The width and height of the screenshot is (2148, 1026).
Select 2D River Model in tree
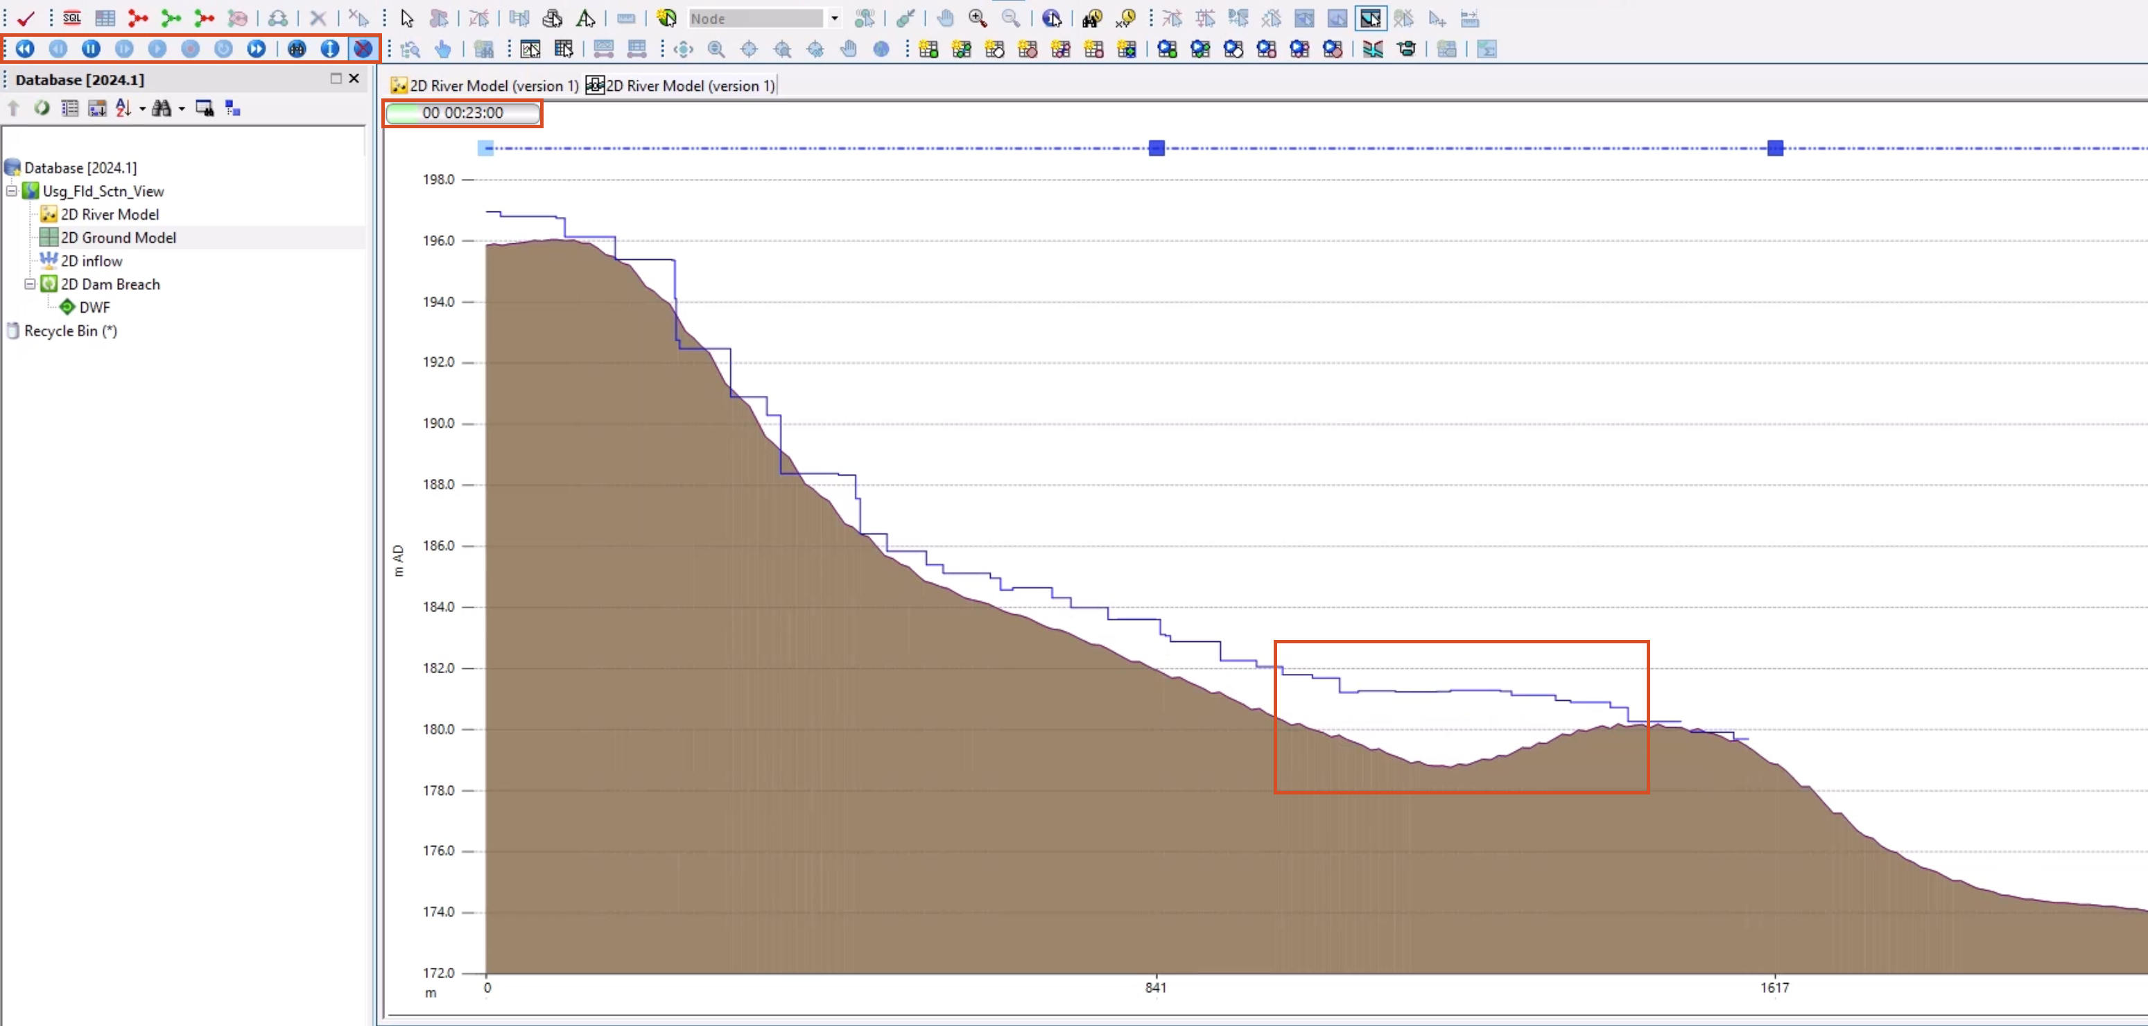point(110,214)
